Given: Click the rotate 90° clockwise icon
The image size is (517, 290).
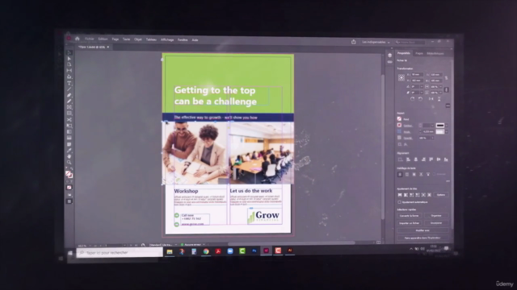Looking at the screenshot, I should pos(412,98).
